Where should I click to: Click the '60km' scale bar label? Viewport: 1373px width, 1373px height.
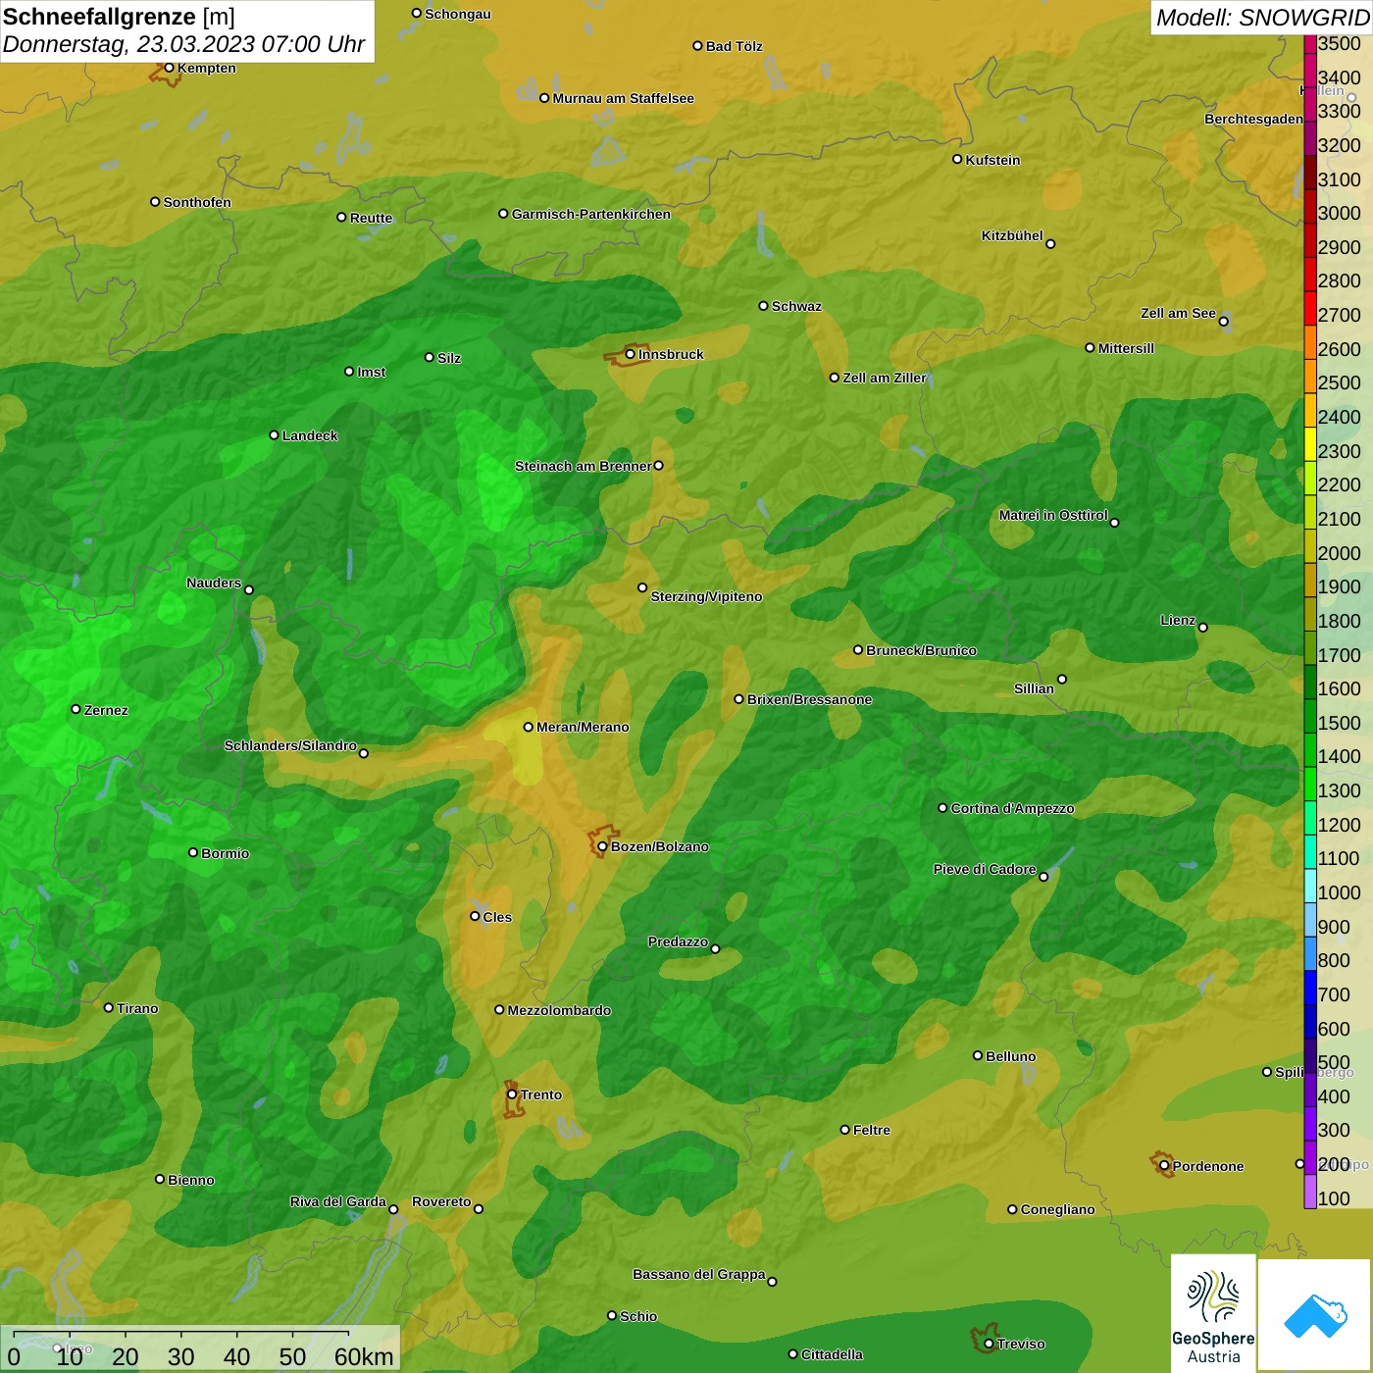coord(364,1356)
